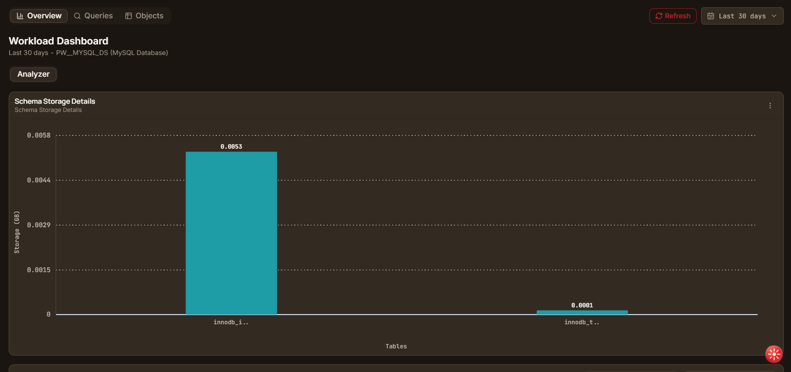Click the bar-chart icon on the Overview tab
Image resolution: width=791 pixels, height=372 pixels.
(x=20, y=16)
